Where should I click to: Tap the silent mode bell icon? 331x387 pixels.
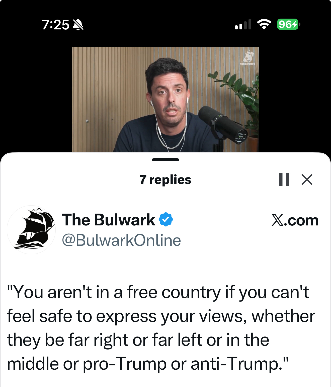pyautogui.click(x=78, y=25)
